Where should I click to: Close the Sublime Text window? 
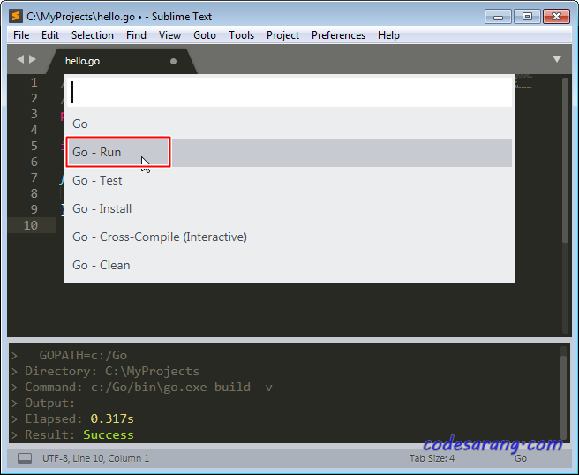pyautogui.click(x=556, y=17)
